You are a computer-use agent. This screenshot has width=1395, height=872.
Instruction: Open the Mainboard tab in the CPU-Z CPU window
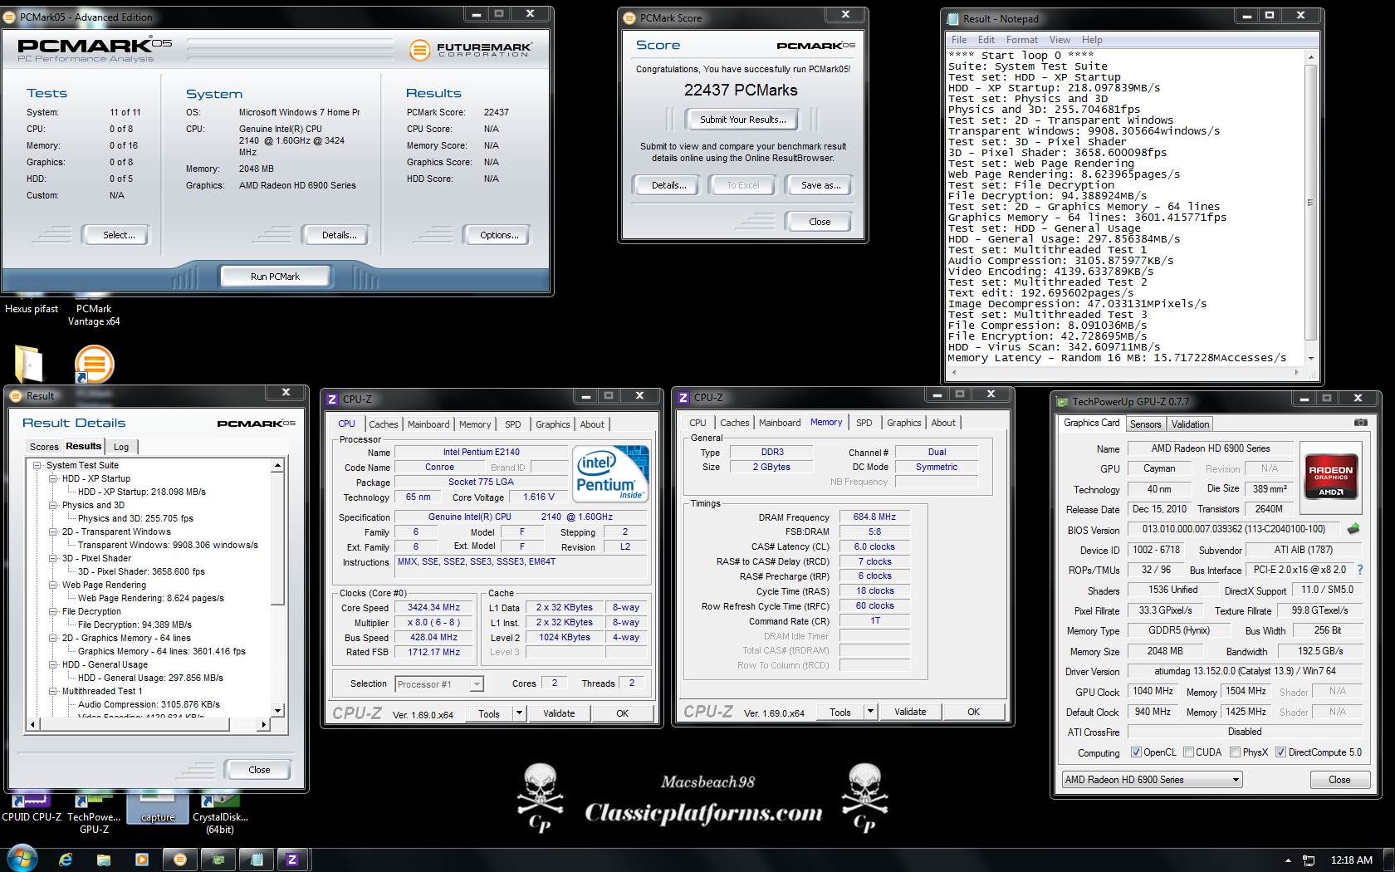click(428, 424)
